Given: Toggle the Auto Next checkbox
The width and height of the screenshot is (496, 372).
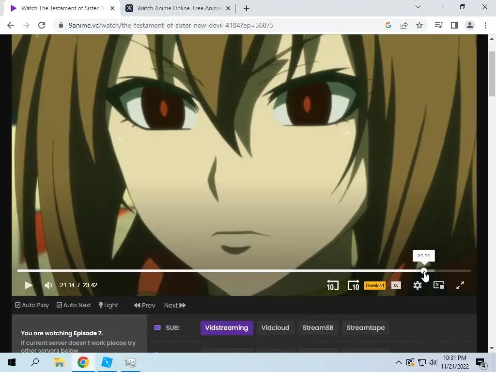Looking at the screenshot, I should click(x=74, y=305).
